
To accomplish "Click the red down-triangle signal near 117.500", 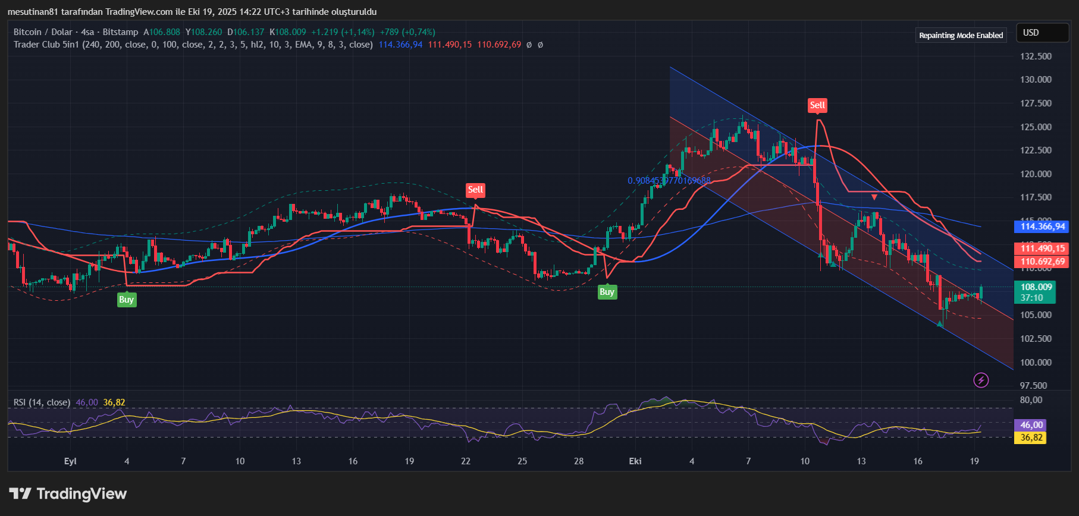I will [x=874, y=197].
